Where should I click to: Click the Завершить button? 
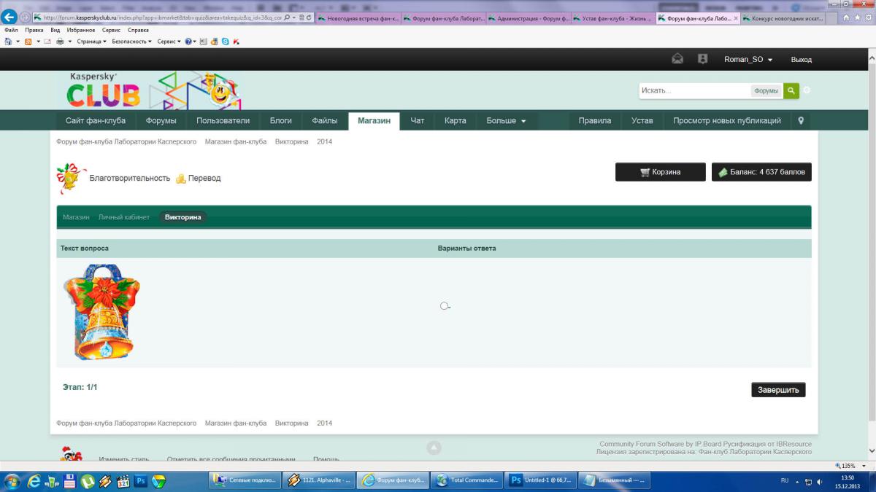(x=778, y=390)
